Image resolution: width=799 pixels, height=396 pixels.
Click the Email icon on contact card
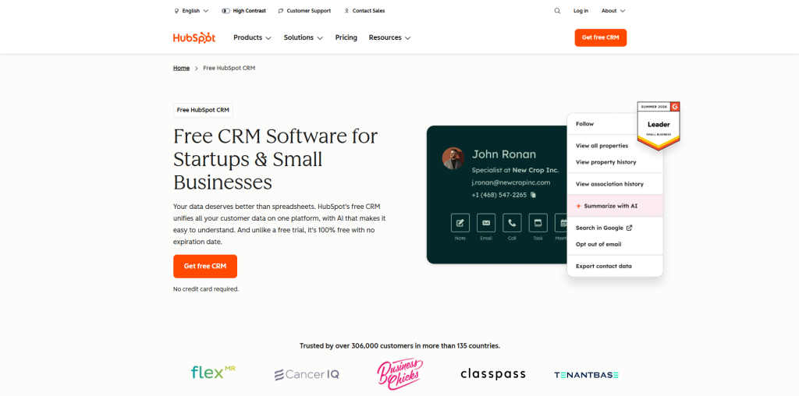pyautogui.click(x=486, y=223)
